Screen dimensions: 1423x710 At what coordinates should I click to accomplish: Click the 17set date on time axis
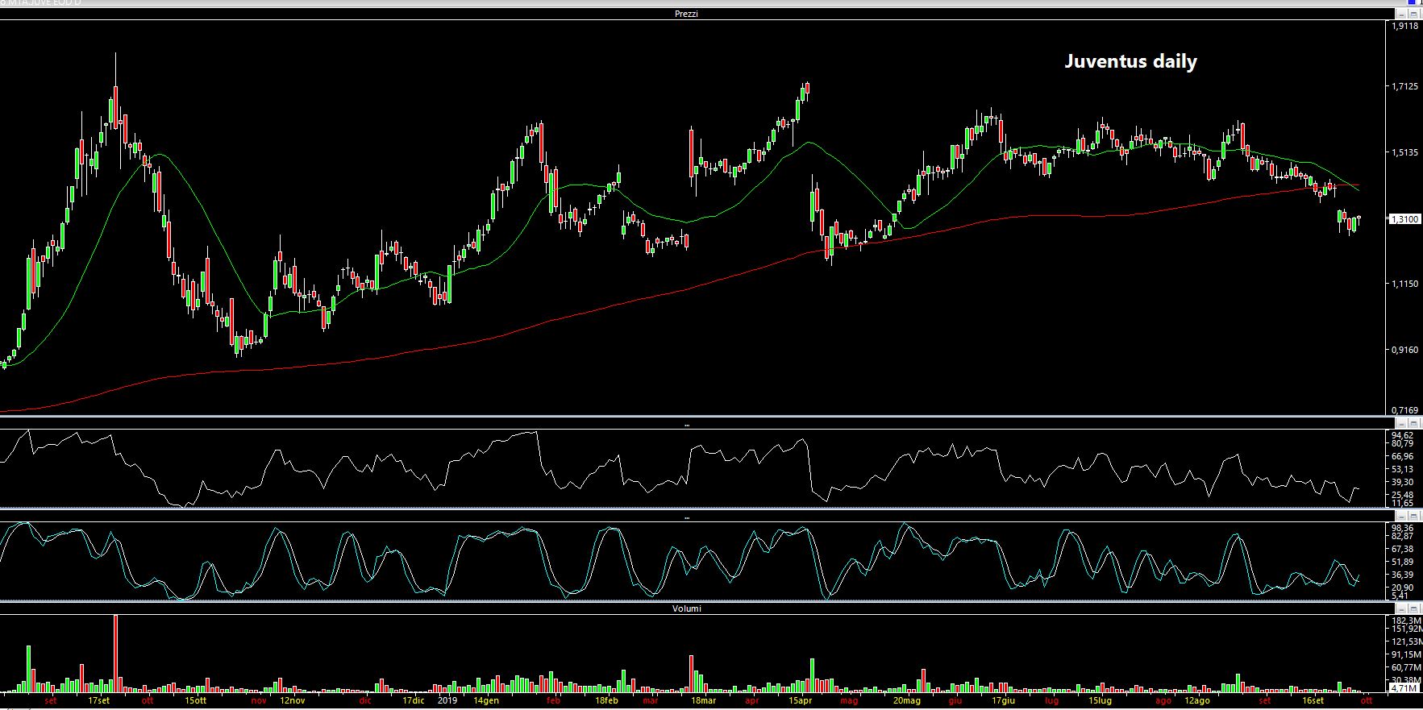point(98,700)
